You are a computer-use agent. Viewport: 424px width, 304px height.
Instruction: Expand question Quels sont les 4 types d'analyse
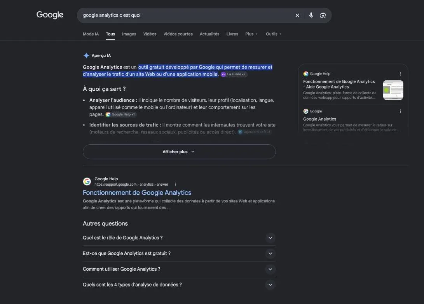179,285
